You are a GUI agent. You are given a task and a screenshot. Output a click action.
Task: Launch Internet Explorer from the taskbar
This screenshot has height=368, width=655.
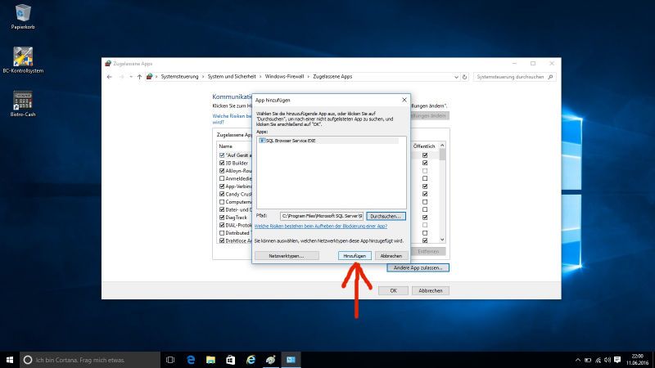click(251, 360)
